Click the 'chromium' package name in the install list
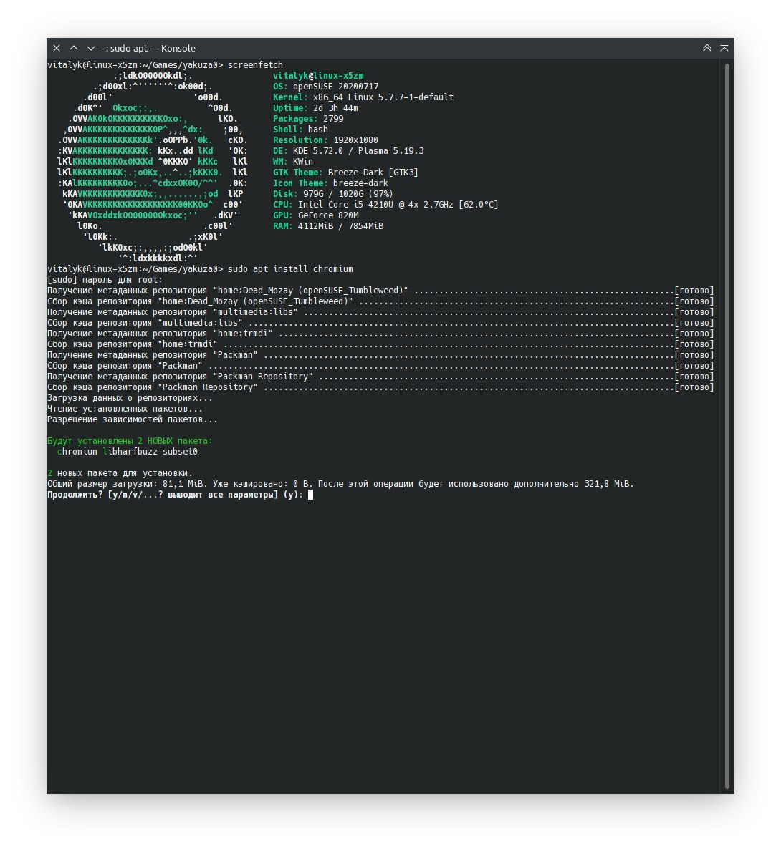The height and width of the screenshot is (849, 781). (x=77, y=452)
